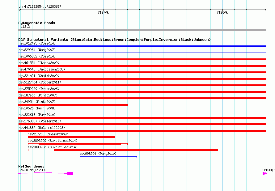
Task: Select the dgv187e55 (Pinto2007) red bar
Action: coord(142,98)
